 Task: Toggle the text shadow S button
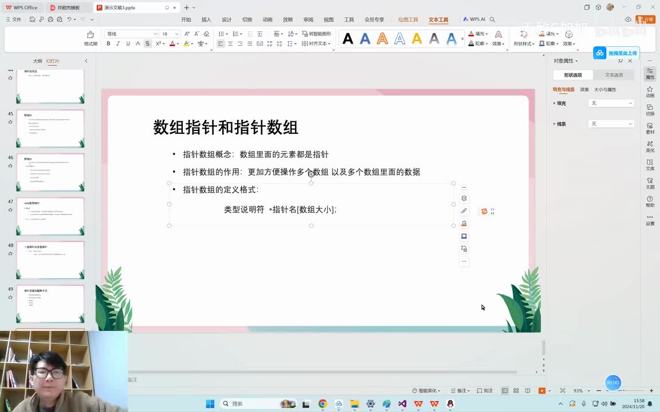point(147,43)
